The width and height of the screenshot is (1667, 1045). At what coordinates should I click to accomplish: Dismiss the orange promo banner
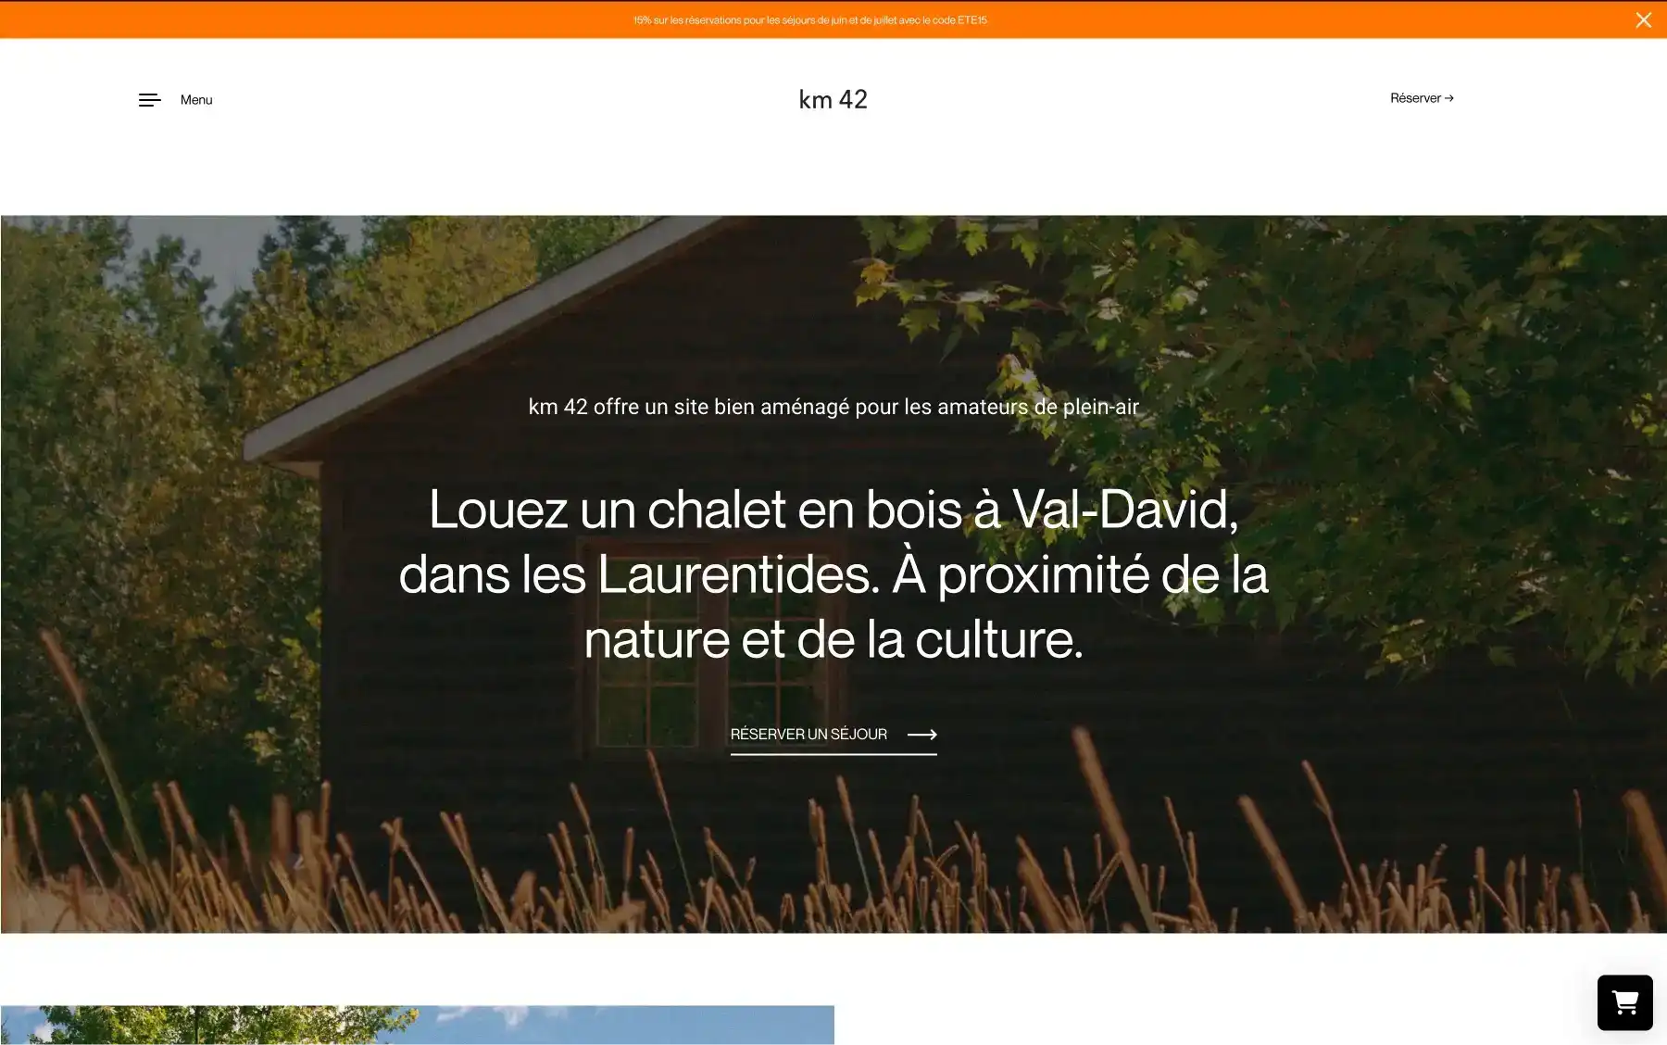(x=1643, y=20)
